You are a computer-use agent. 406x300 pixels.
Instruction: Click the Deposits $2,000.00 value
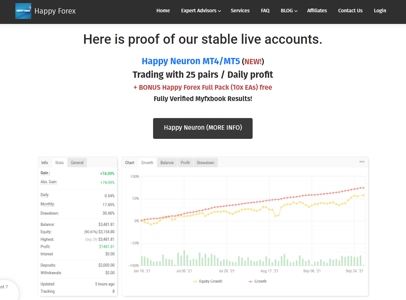(x=106, y=265)
